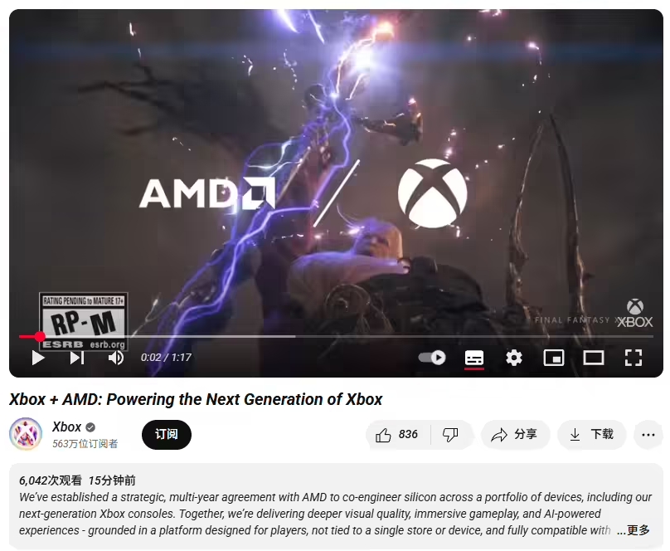Switch to theater mode
Image resolution: width=670 pixels, height=551 pixels.
(x=594, y=358)
